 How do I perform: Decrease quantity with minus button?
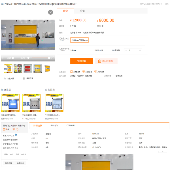(126, 50)
